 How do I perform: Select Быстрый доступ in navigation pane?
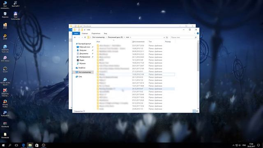click(83, 44)
